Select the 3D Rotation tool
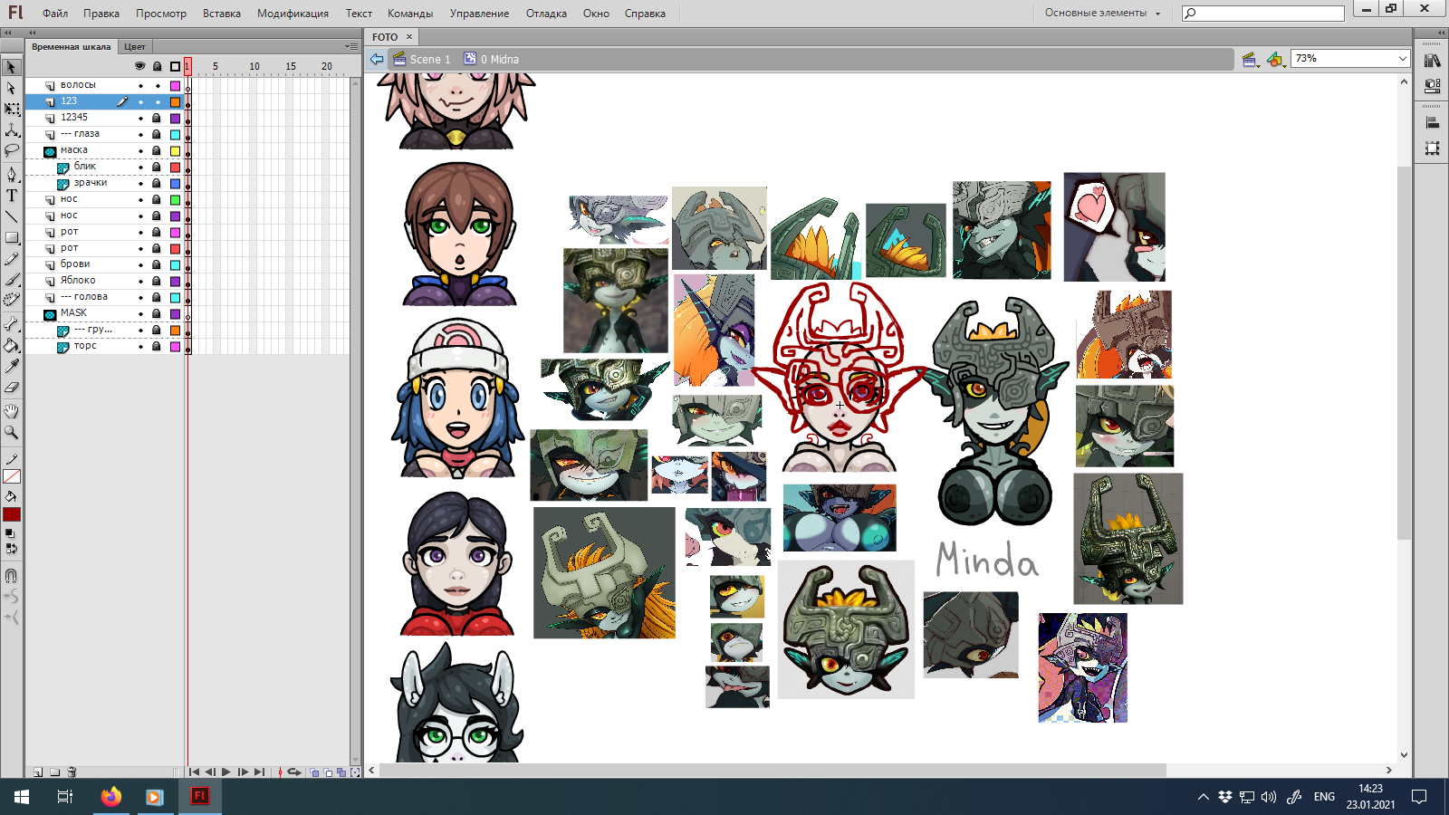The width and height of the screenshot is (1449, 815). (x=11, y=130)
